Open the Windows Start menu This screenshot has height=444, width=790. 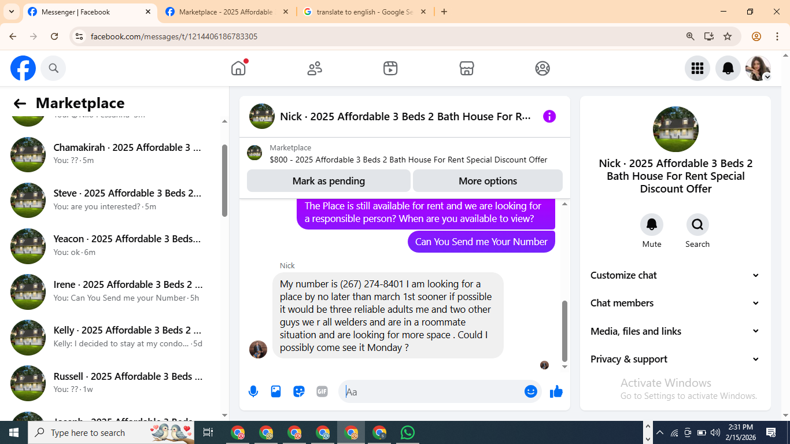click(x=14, y=432)
